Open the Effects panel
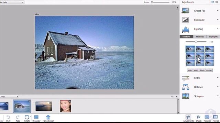Screen dimensions: 220x123 tap(199, 118)
